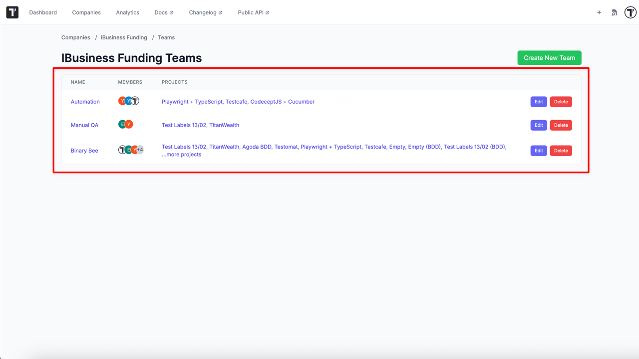Viewport: 639px width, 359px height.
Task: Switch to the Analytics section
Action: (x=127, y=12)
